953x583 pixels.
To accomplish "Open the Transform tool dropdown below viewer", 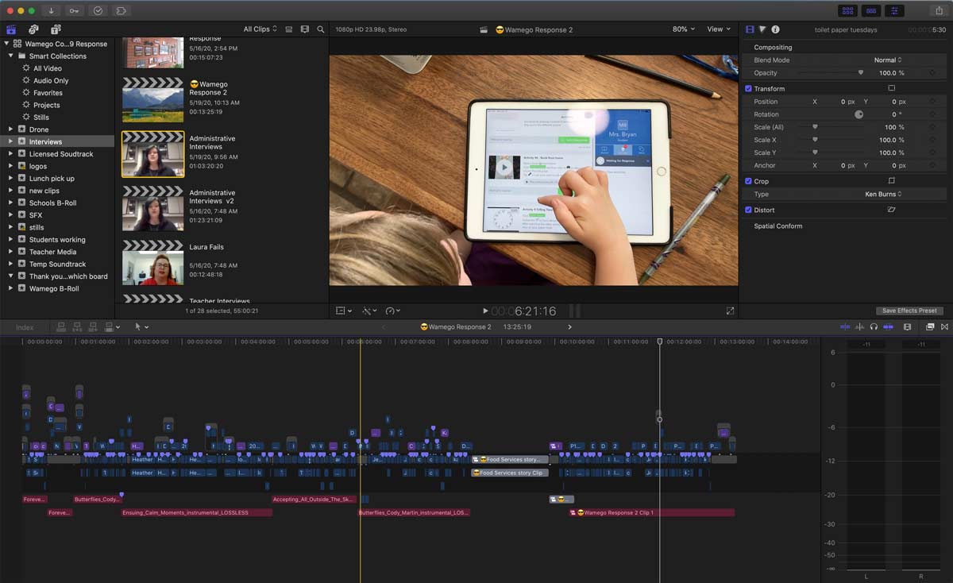I will (344, 311).
